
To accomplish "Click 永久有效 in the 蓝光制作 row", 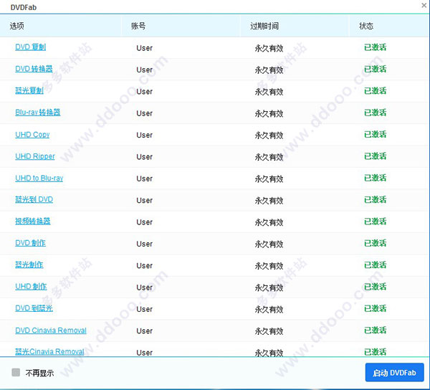I will point(269,266).
